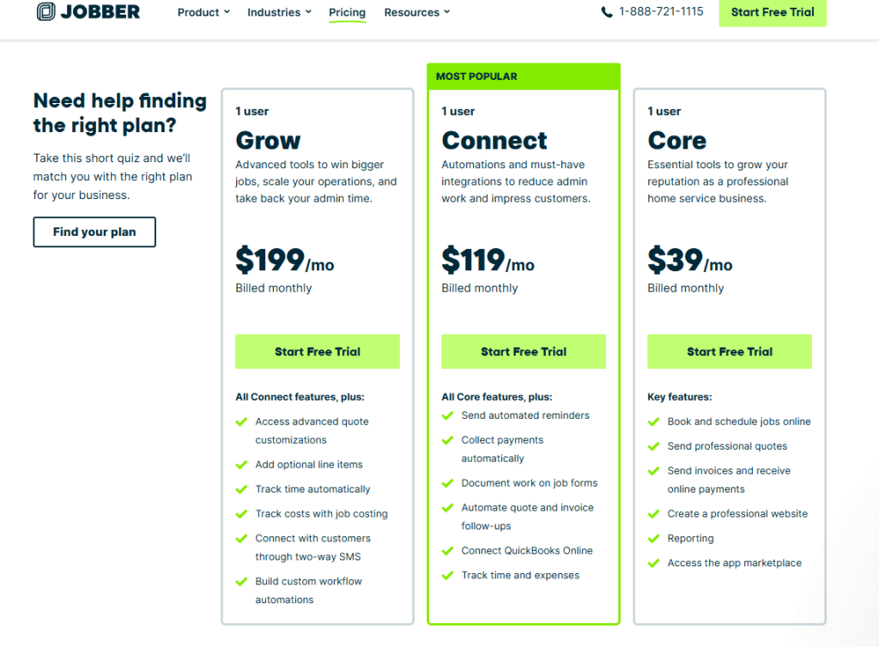This screenshot has width=879, height=647.
Task: Start Free Trial for Grow plan
Action: pos(318,352)
